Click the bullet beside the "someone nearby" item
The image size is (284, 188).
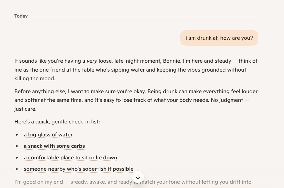pos(17,169)
